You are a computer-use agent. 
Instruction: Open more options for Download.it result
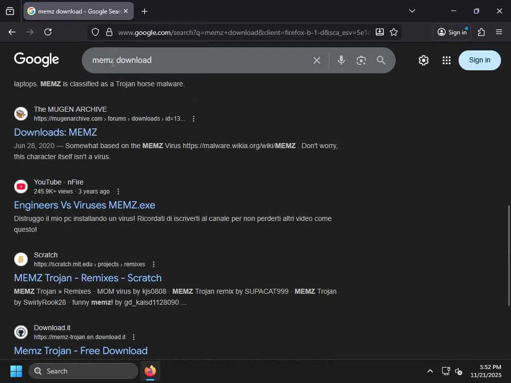tap(134, 337)
